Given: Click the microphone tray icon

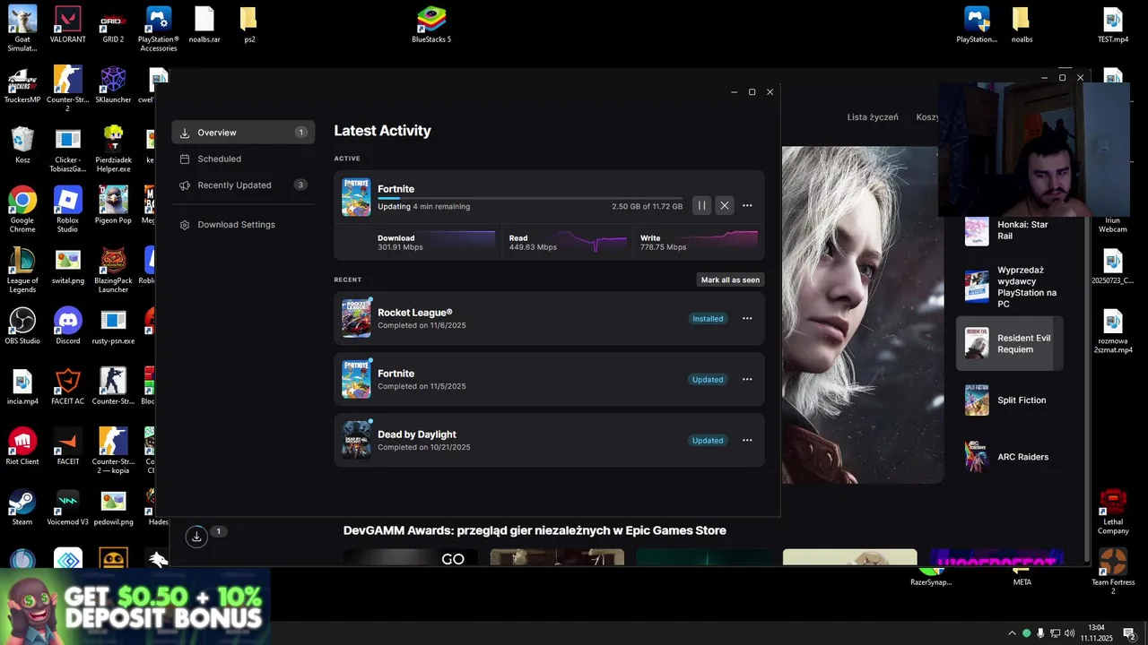Looking at the screenshot, I should tap(1040, 633).
